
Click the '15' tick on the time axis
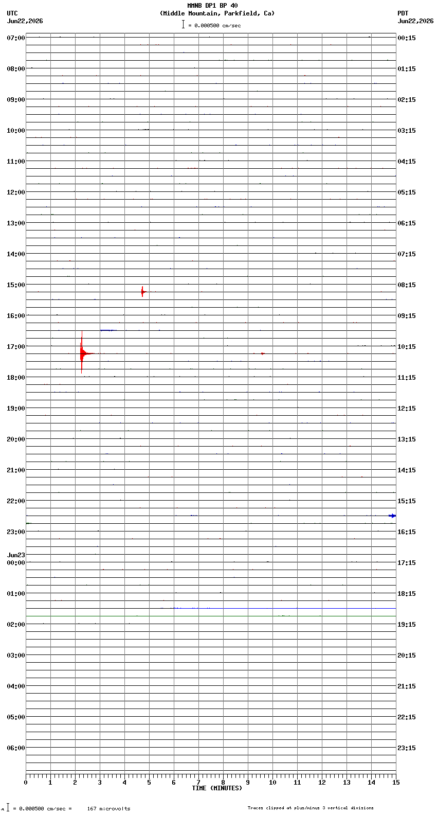click(x=396, y=783)
